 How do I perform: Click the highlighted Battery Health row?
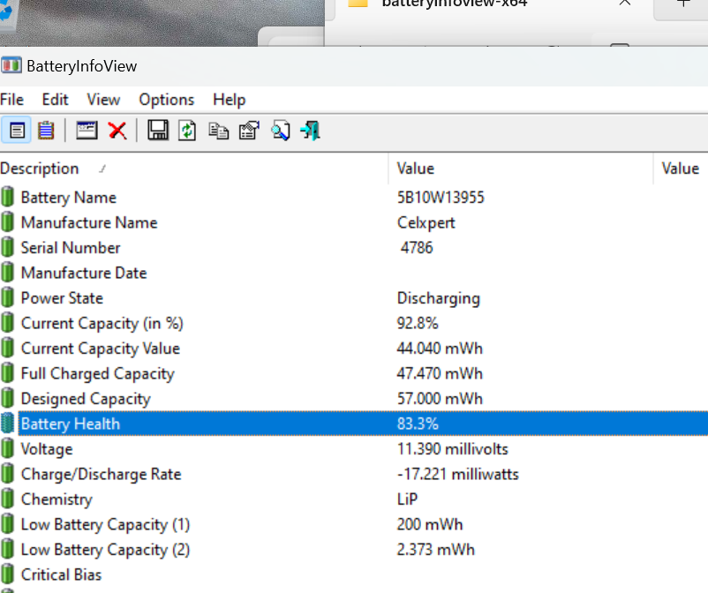point(354,424)
